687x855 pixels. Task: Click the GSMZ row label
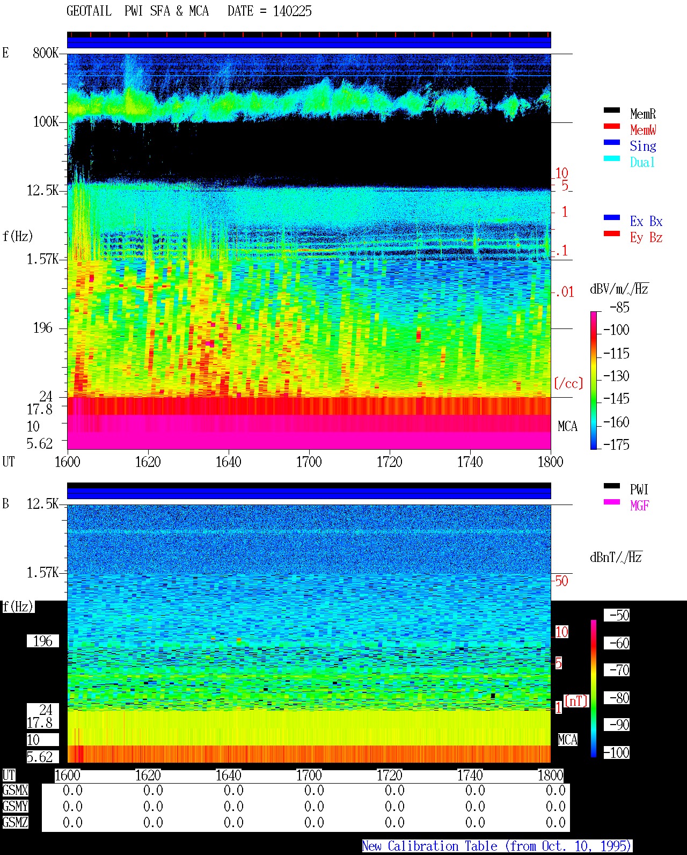pos(15,822)
